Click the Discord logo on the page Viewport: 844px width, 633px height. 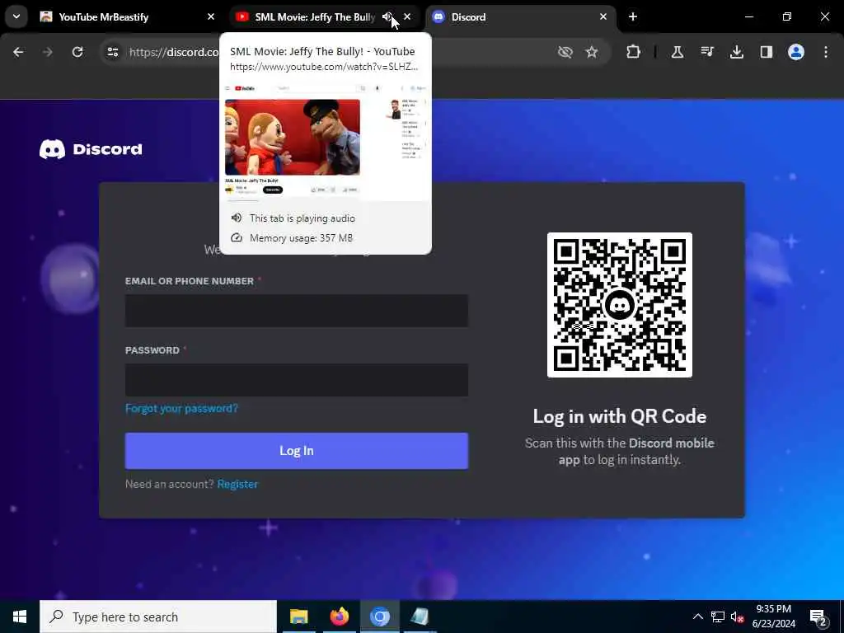point(91,149)
